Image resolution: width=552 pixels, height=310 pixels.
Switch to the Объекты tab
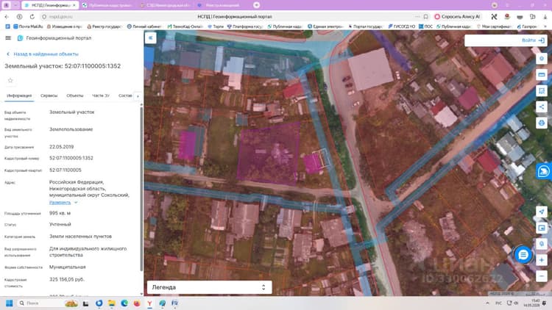[x=74, y=95]
